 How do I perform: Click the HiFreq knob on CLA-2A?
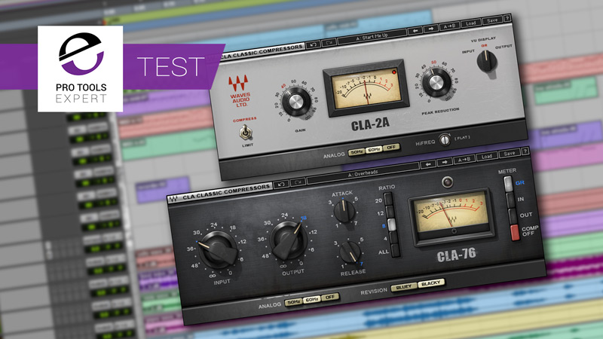(445, 139)
